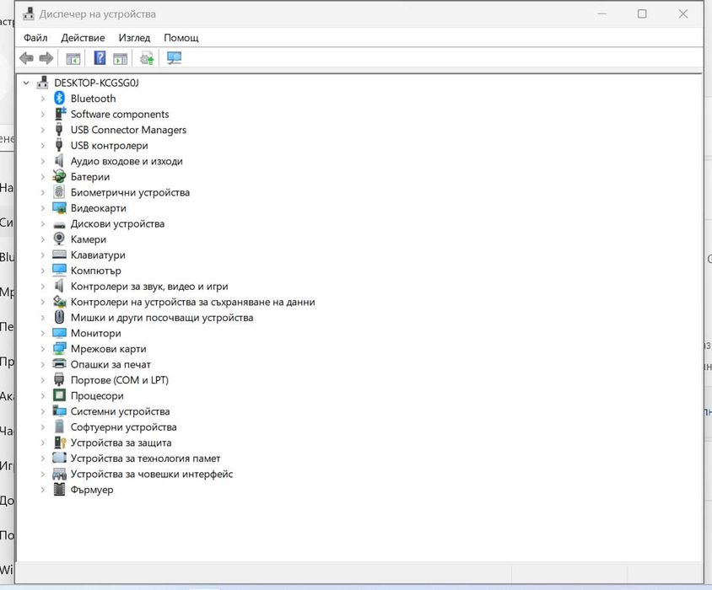Open the Изглед menu
The image size is (712, 590).
point(134,38)
